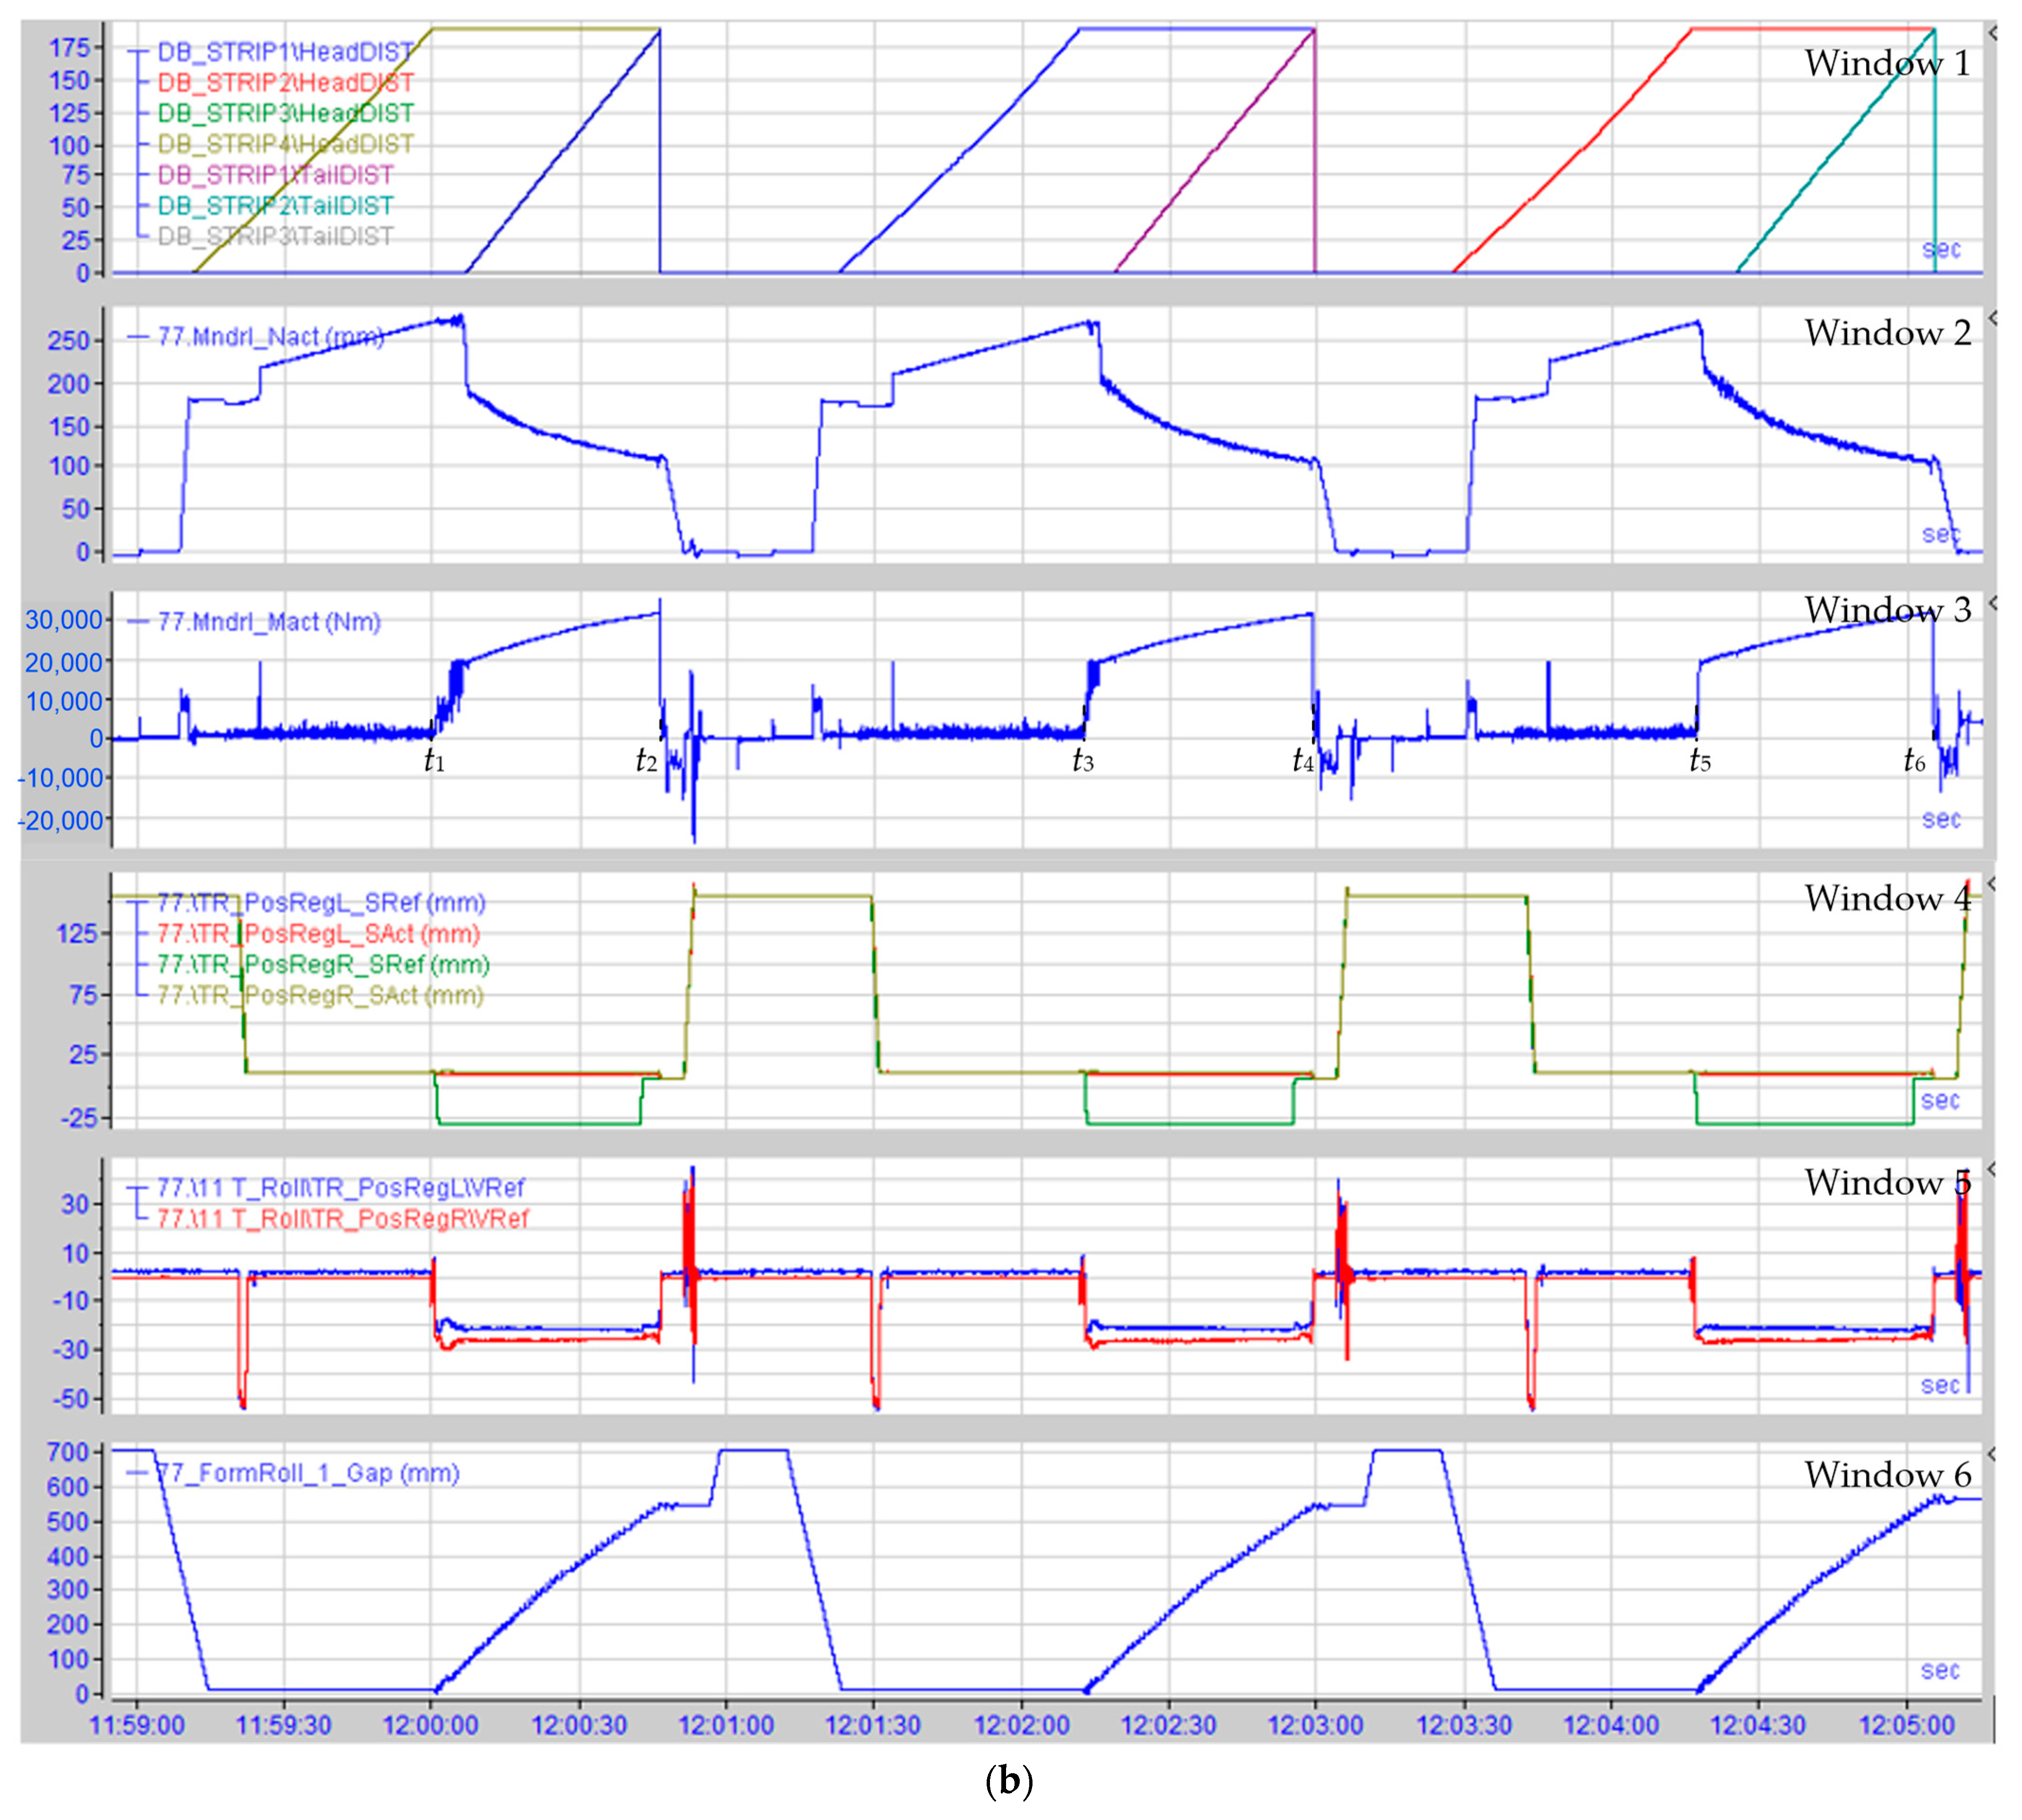The width and height of the screenshot is (2022, 1820).
Task: Select the DB_STRIP1\HeadDIST legend entry
Action: coord(285,52)
